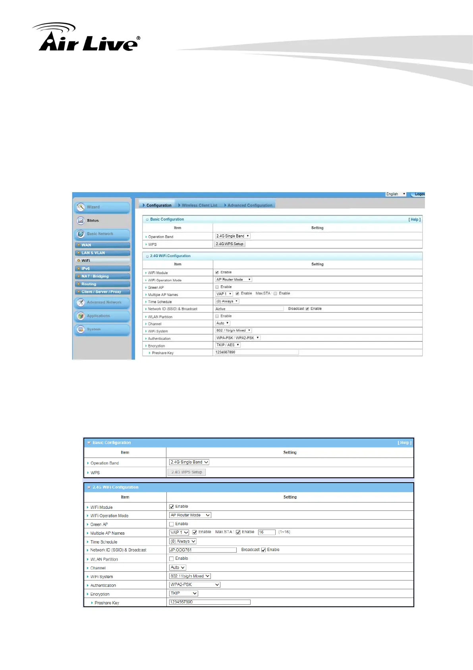473x670 pixels.
Task: Select LAN & VLAN in sidebar menu
Action: [93, 253]
